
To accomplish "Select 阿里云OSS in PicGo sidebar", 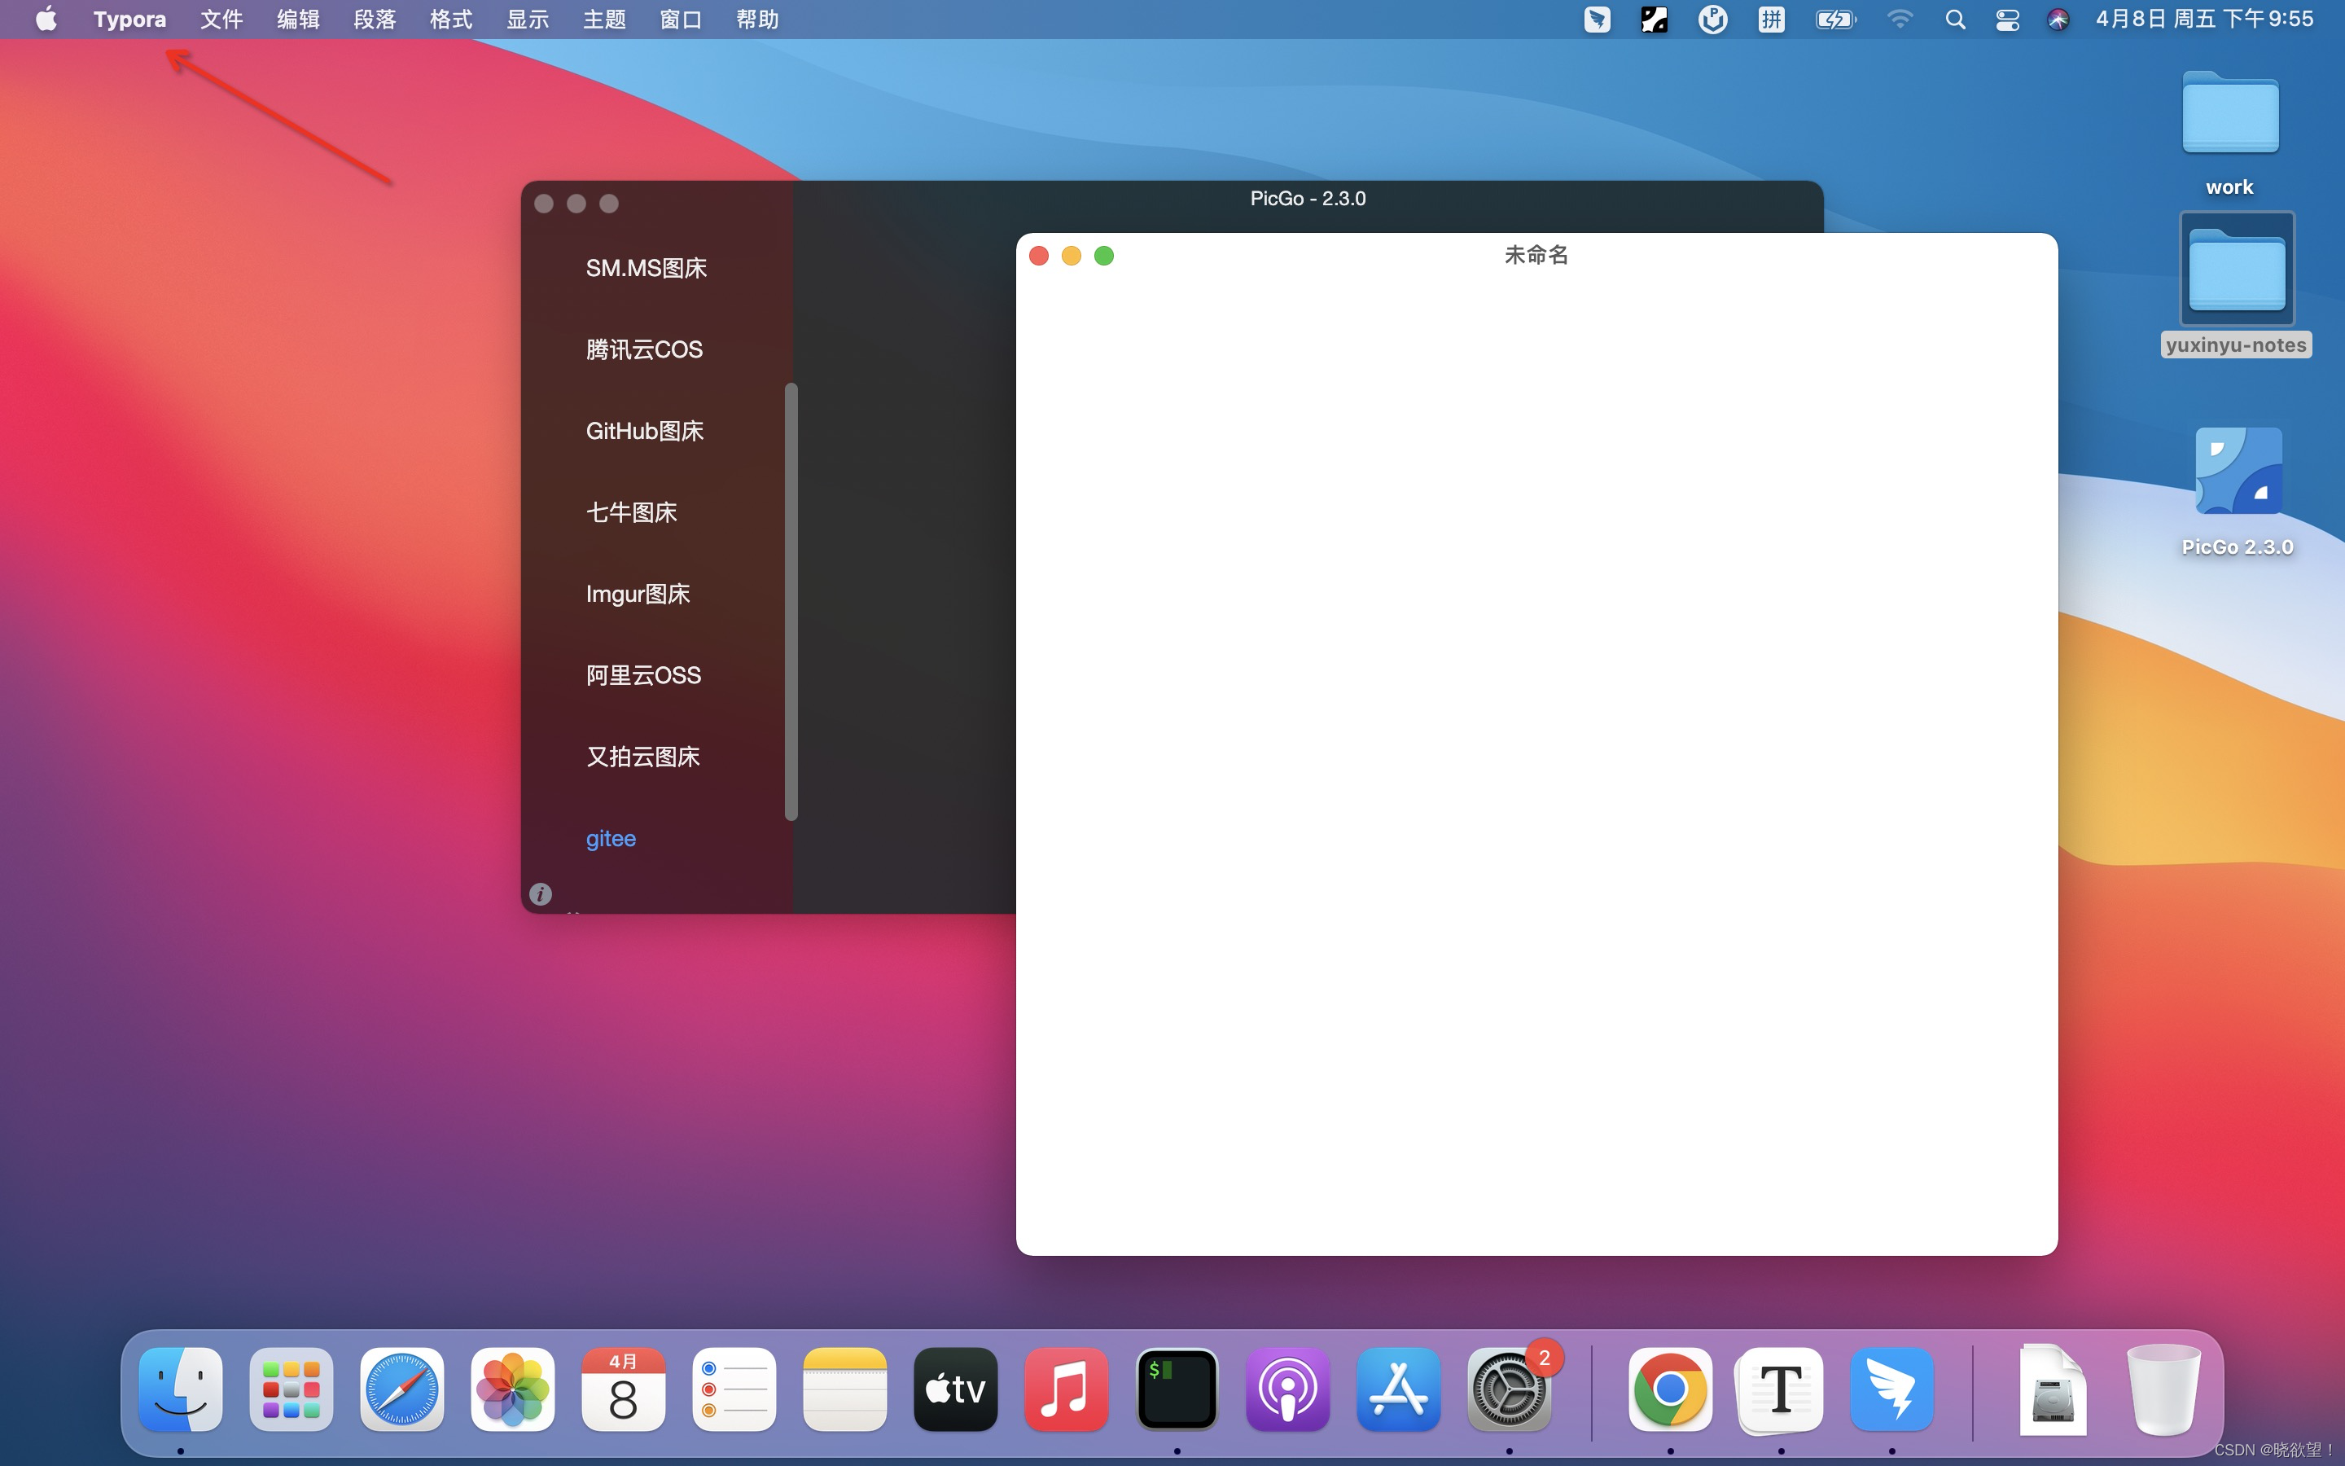I will point(643,675).
